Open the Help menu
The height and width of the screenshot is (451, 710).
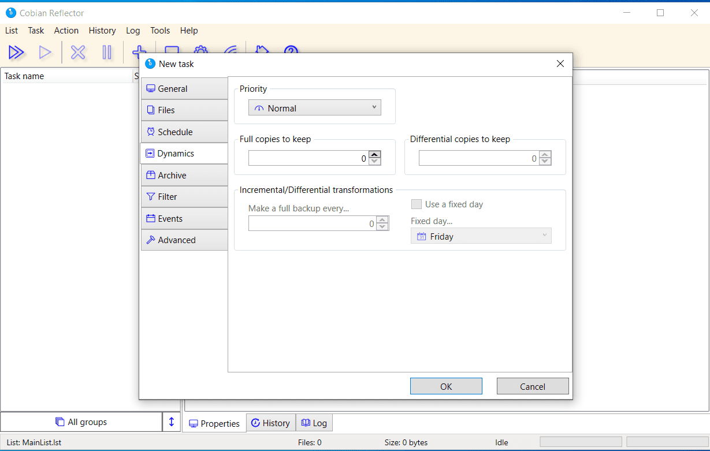(x=189, y=31)
